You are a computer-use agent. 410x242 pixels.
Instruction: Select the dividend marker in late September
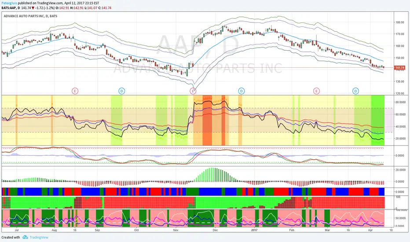coord(121,91)
